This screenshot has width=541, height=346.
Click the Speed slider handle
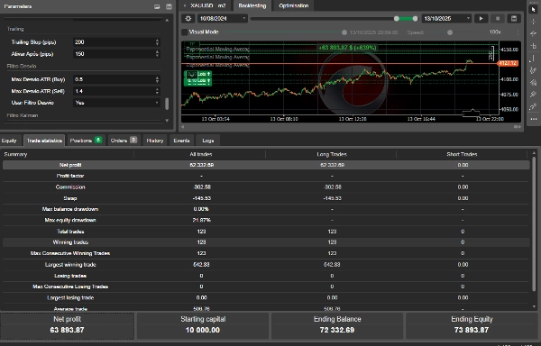pos(450,32)
